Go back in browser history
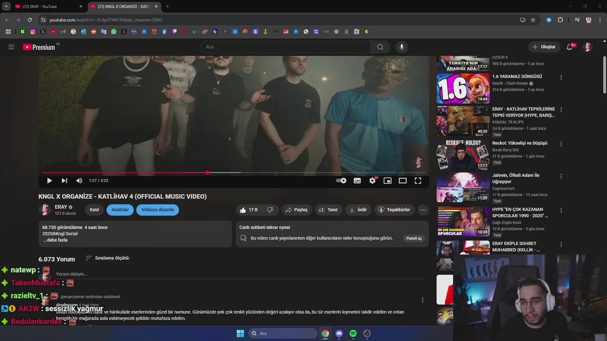The width and height of the screenshot is (607, 341). (x=7, y=20)
